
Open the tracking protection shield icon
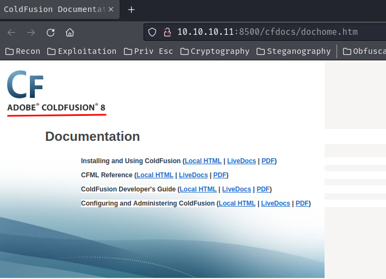point(152,32)
